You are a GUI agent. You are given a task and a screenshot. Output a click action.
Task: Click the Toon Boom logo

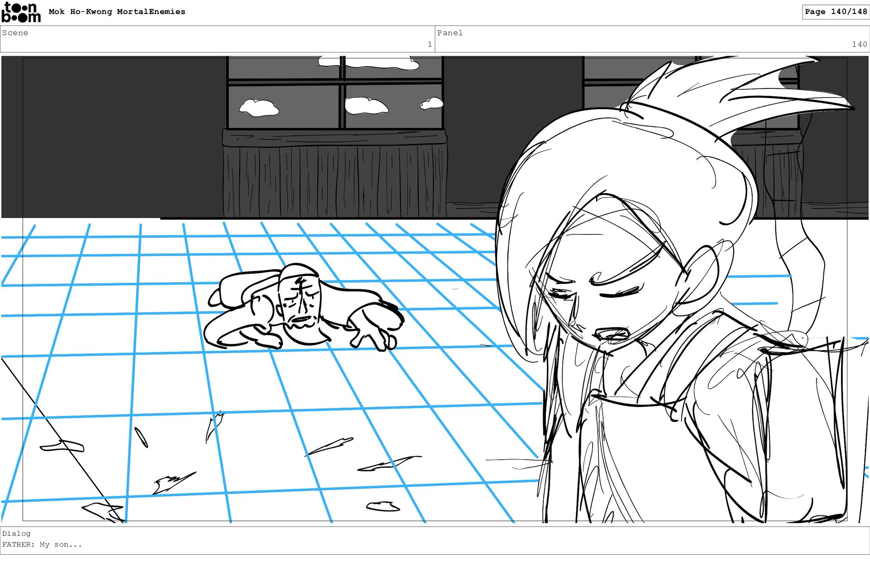[21, 12]
